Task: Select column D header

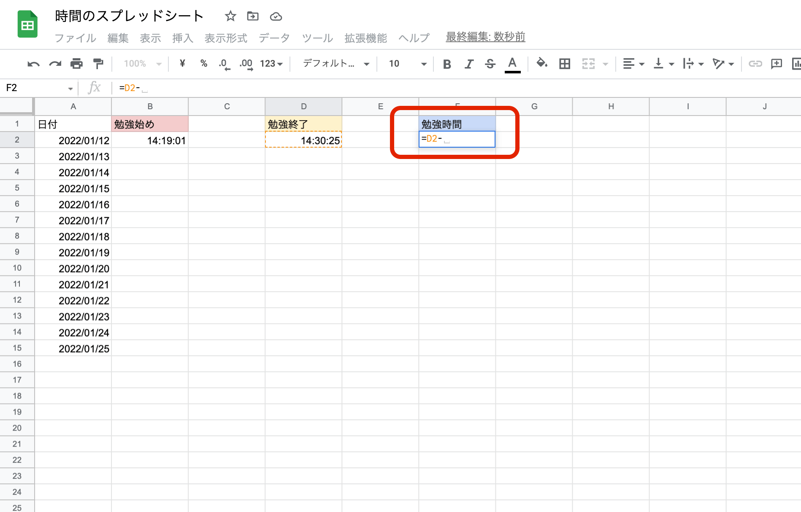Action: (303, 106)
